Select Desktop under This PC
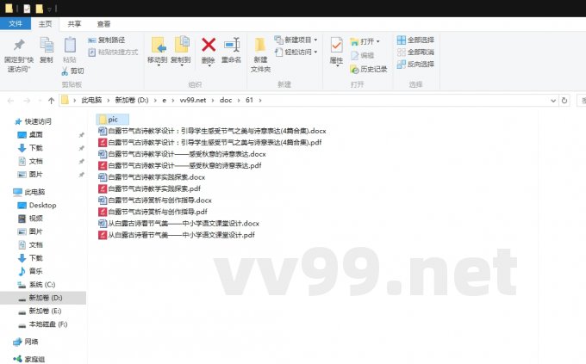Screen dimensions: 586x364 [x=37, y=205]
